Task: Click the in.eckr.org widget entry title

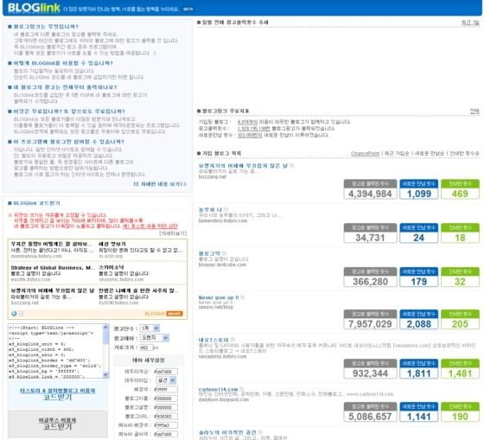Action: 112,245
